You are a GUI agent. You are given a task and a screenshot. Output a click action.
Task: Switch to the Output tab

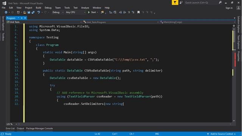[x=20, y=128]
